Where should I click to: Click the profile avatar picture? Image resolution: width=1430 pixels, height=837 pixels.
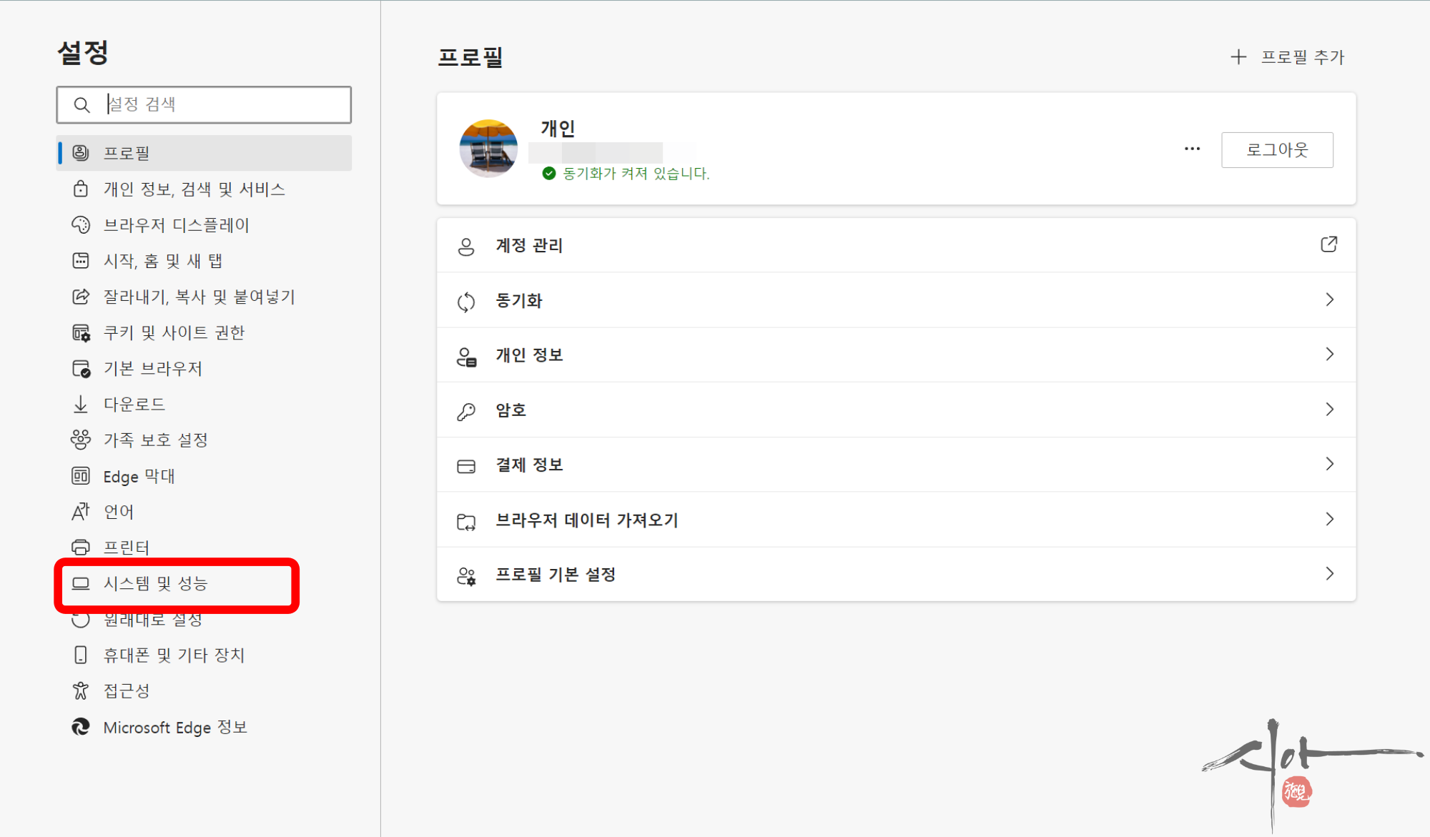(x=488, y=149)
